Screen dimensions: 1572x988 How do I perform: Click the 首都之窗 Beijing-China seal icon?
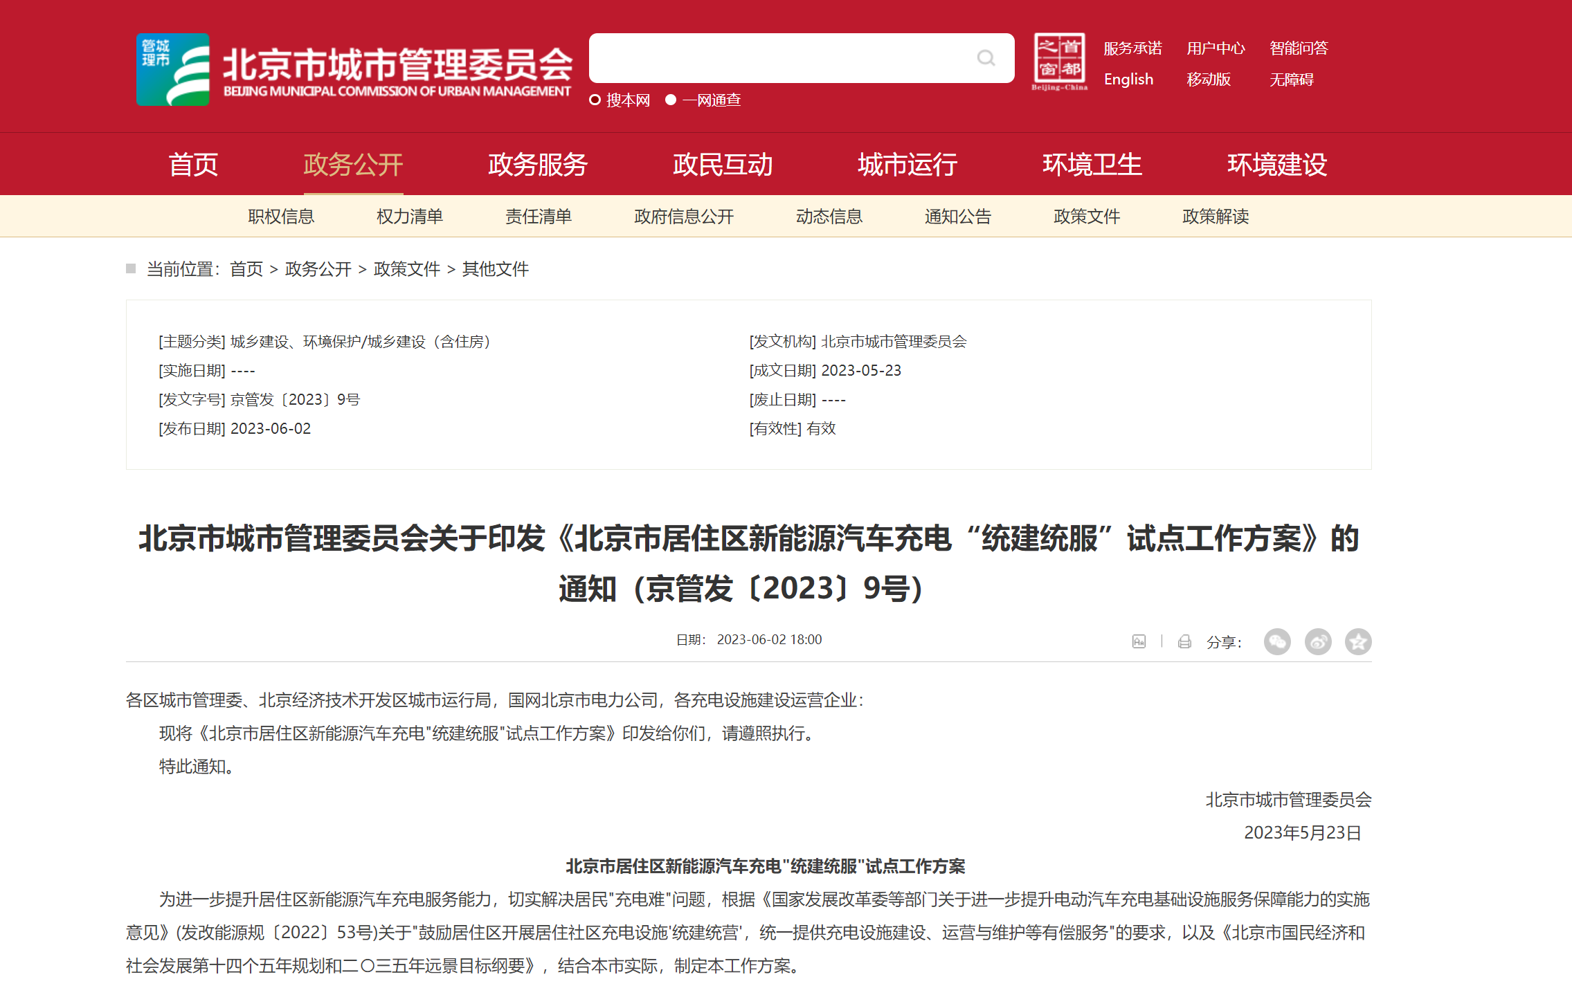(1059, 61)
